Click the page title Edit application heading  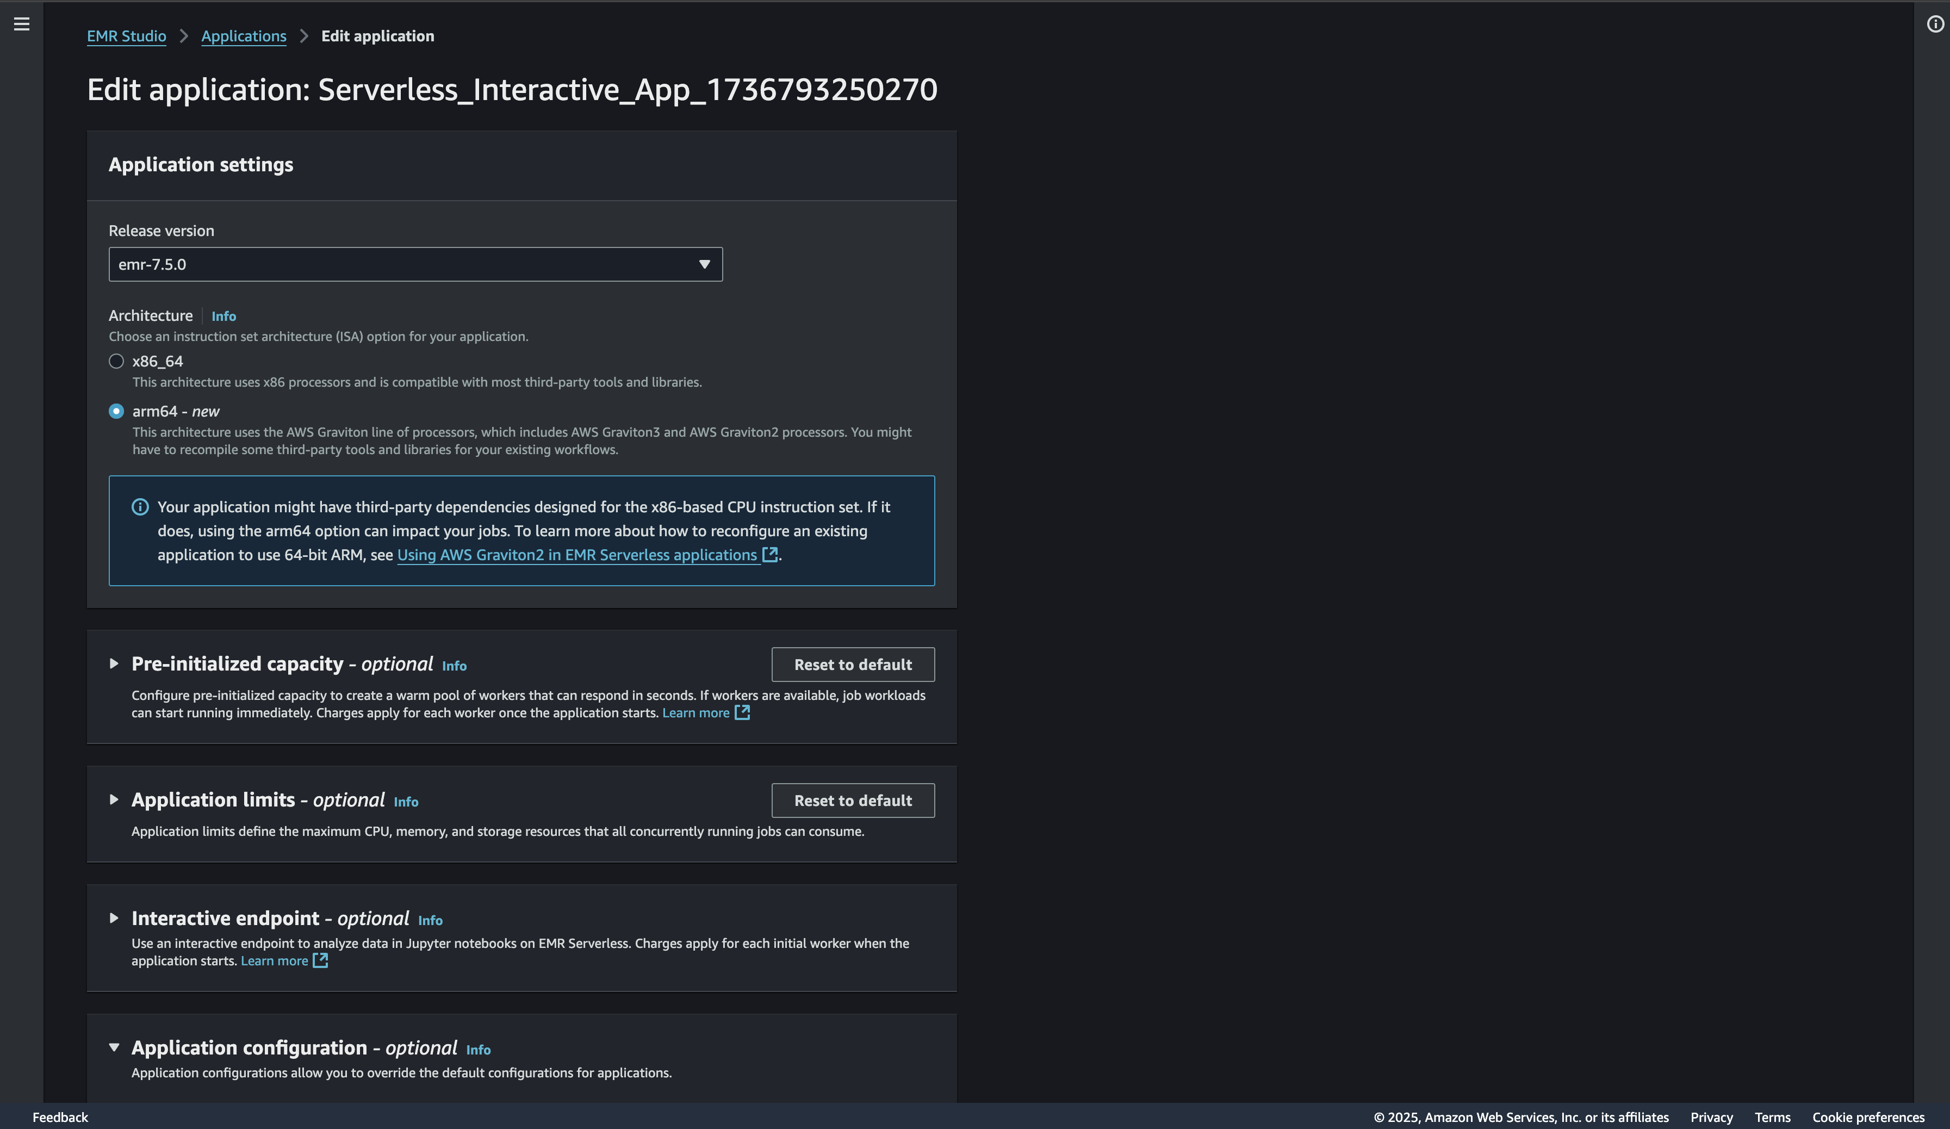(512, 90)
